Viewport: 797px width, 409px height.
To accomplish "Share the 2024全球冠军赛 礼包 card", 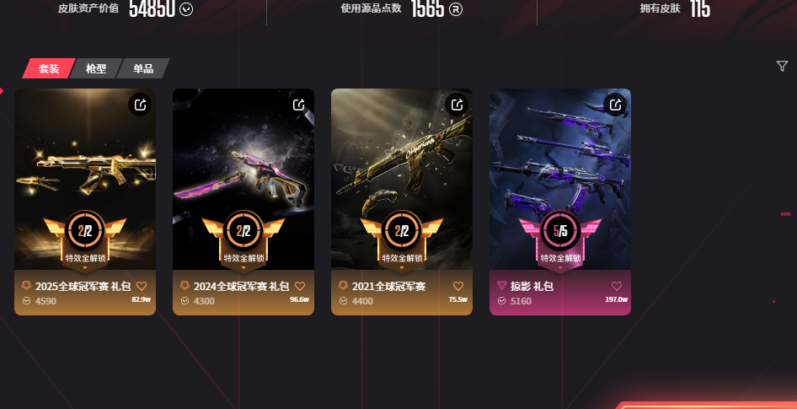I will click(x=298, y=105).
